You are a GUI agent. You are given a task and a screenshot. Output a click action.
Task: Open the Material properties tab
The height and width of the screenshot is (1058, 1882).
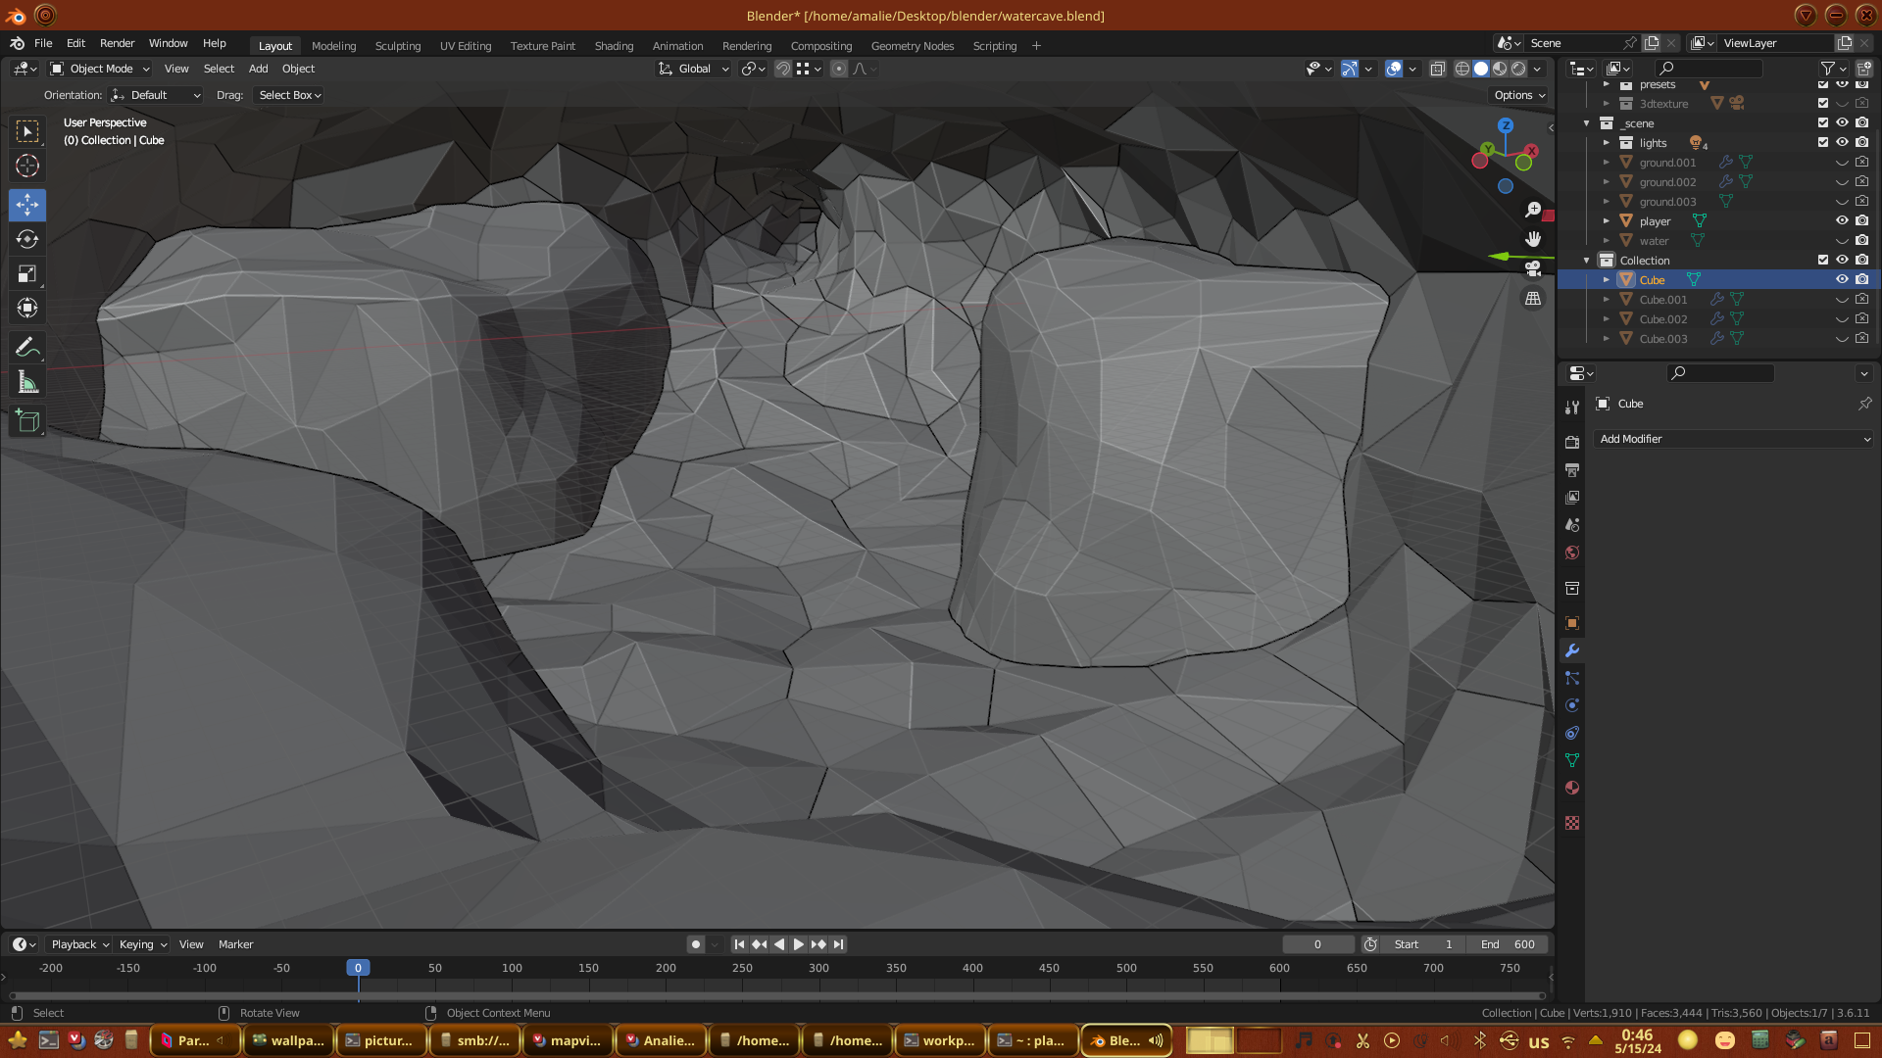[1572, 788]
